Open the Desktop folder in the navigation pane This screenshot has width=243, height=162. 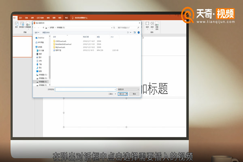click(39, 71)
